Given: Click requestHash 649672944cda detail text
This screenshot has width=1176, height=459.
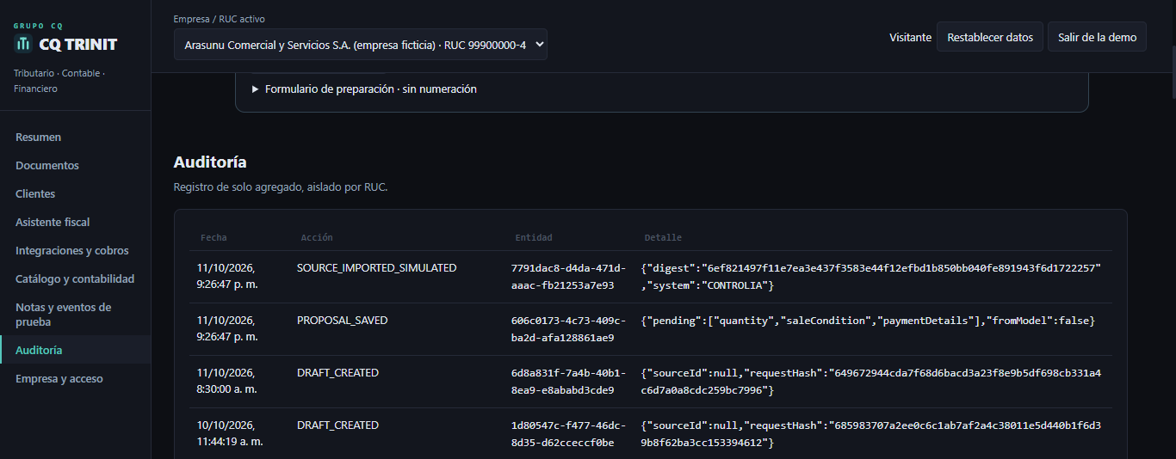Looking at the screenshot, I should tap(871, 382).
